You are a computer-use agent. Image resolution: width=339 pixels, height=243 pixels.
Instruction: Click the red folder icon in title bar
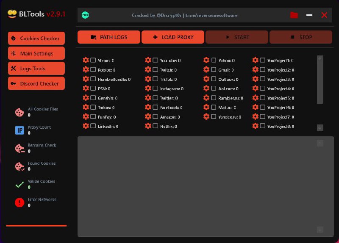tap(294, 15)
